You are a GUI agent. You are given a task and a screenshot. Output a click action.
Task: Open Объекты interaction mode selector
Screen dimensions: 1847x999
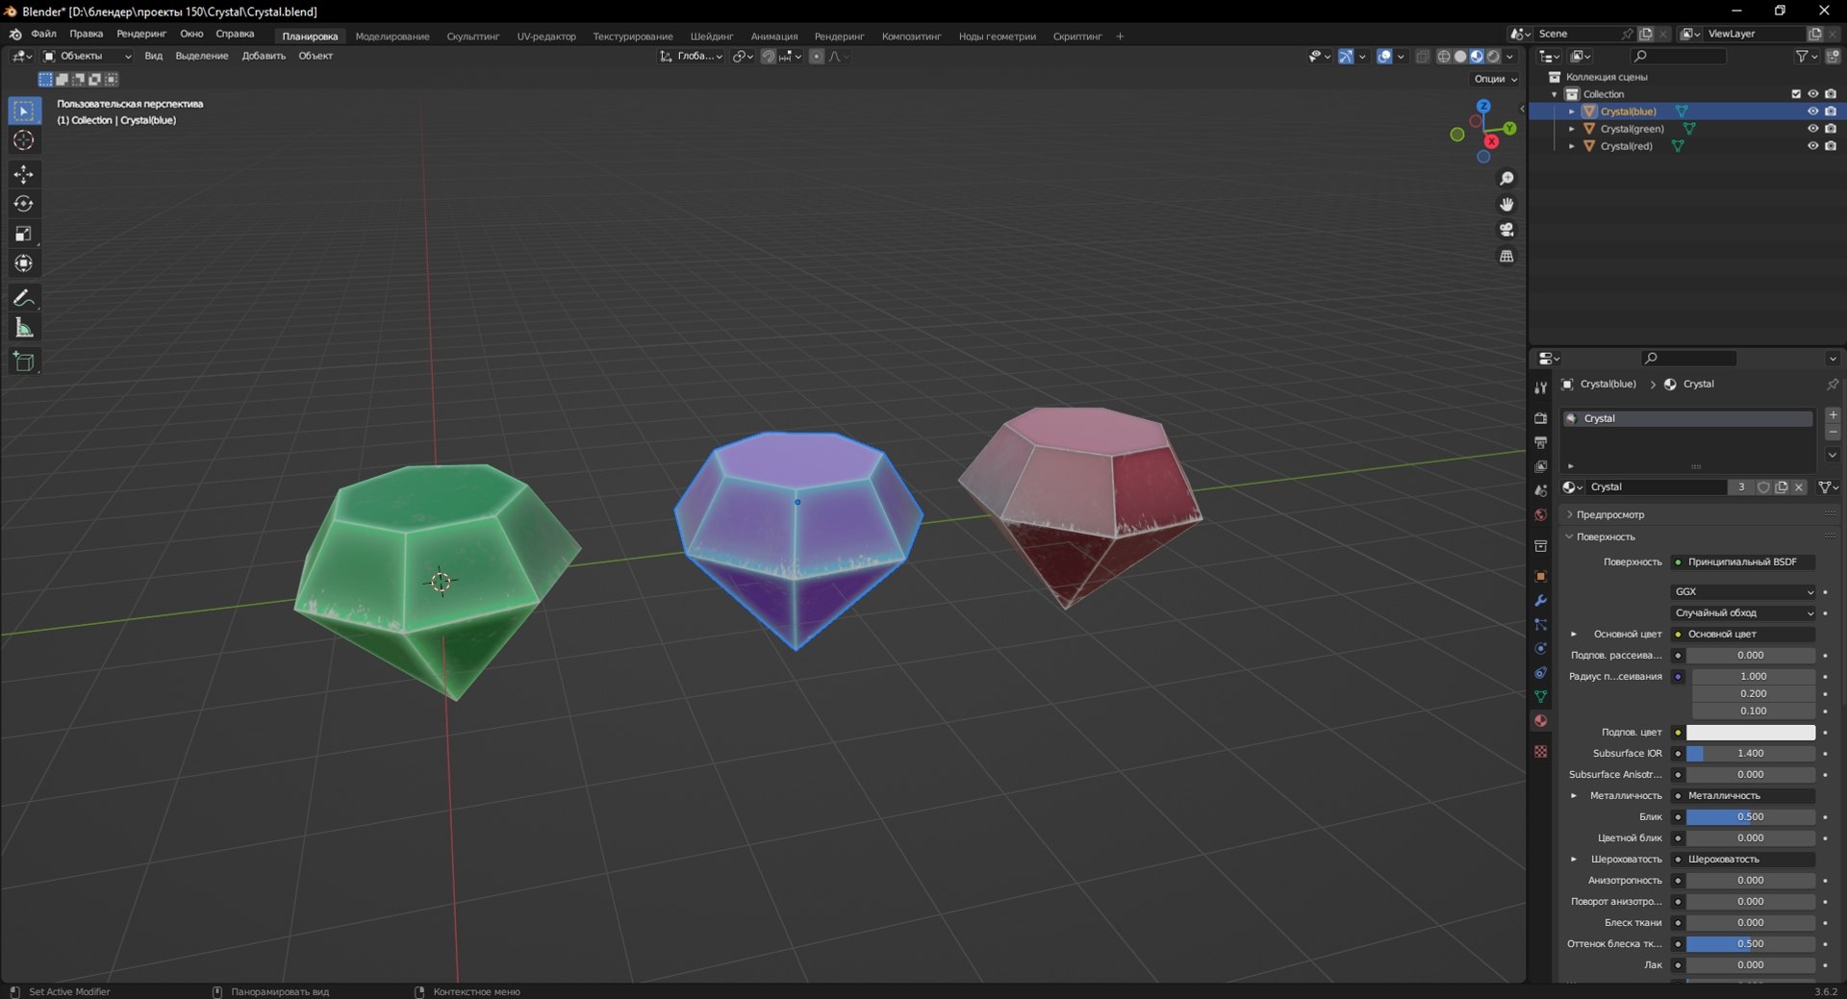point(88,56)
